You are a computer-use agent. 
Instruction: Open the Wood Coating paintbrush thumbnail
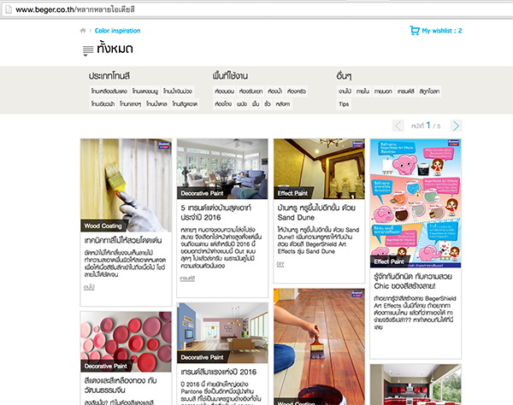coord(126,185)
